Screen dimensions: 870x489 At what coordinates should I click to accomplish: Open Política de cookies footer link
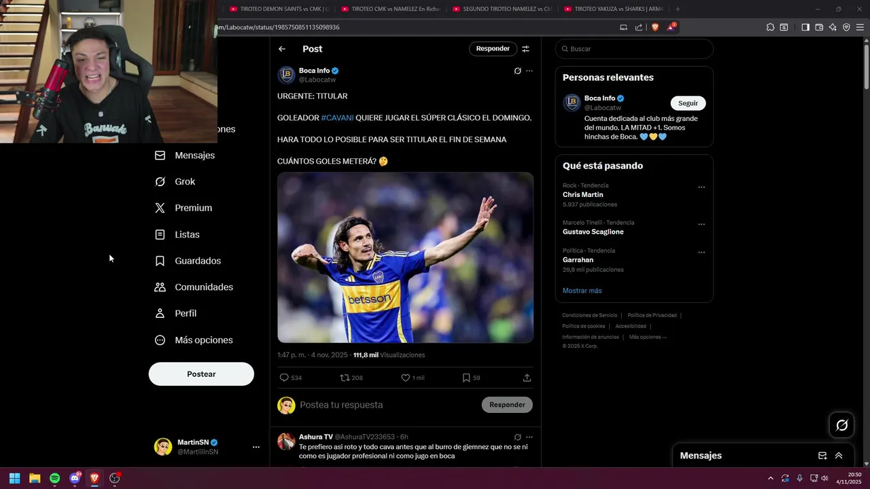(583, 326)
